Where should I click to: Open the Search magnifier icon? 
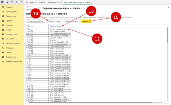[x=17, y=2]
